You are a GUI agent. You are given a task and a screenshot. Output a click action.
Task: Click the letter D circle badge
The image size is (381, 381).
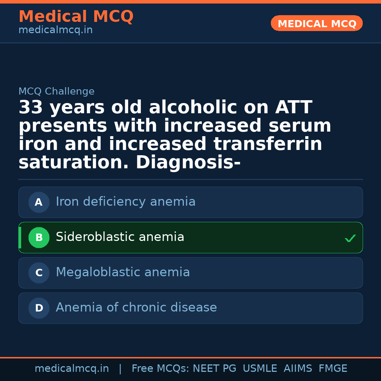(39, 308)
